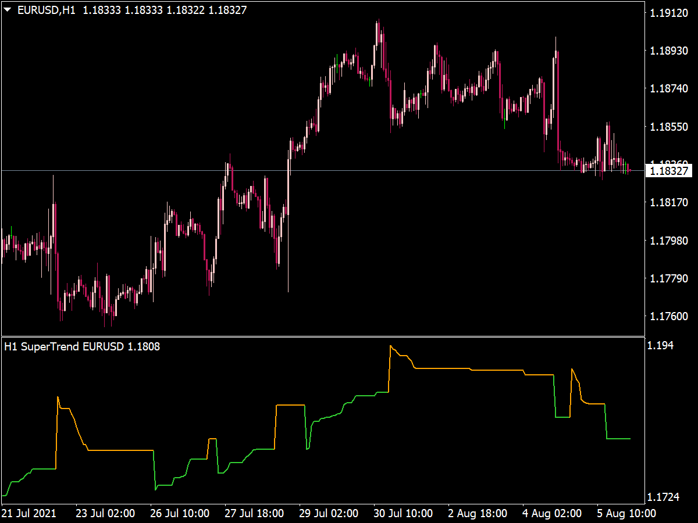Click the chart collapse triangle icon
The height and width of the screenshot is (523, 698).
click(x=8, y=9)
